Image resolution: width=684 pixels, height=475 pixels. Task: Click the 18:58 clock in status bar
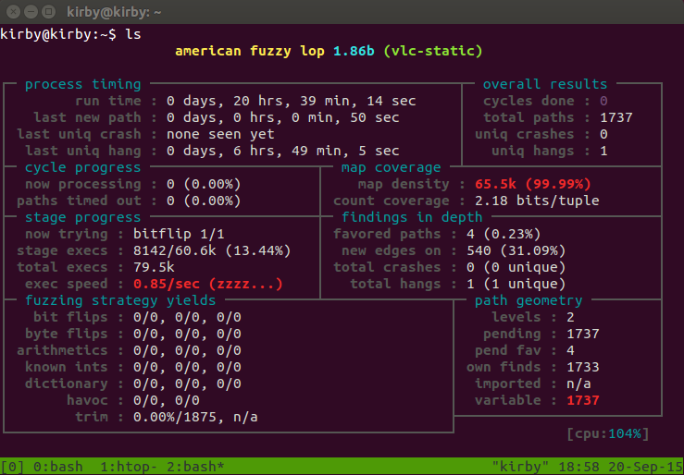579,467
